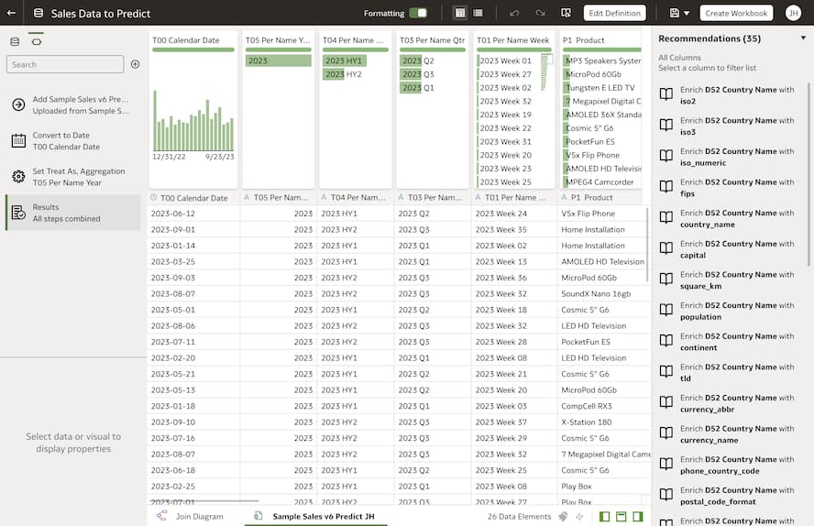
Task: Click the back arrow in header
Action: [x=11, y=14]
